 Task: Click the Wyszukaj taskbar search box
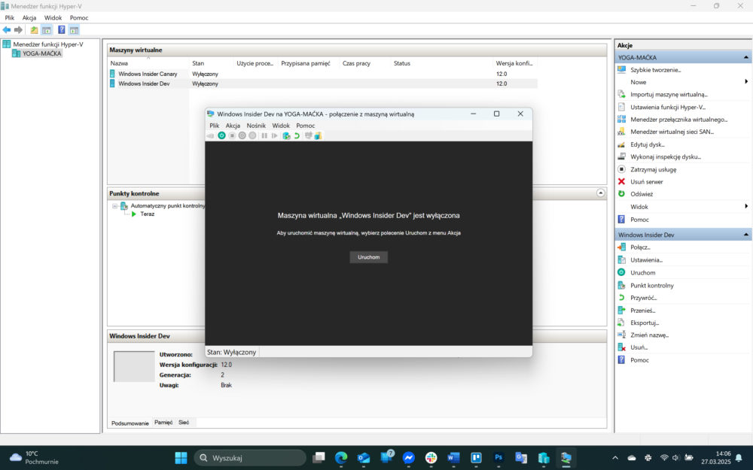250,457
